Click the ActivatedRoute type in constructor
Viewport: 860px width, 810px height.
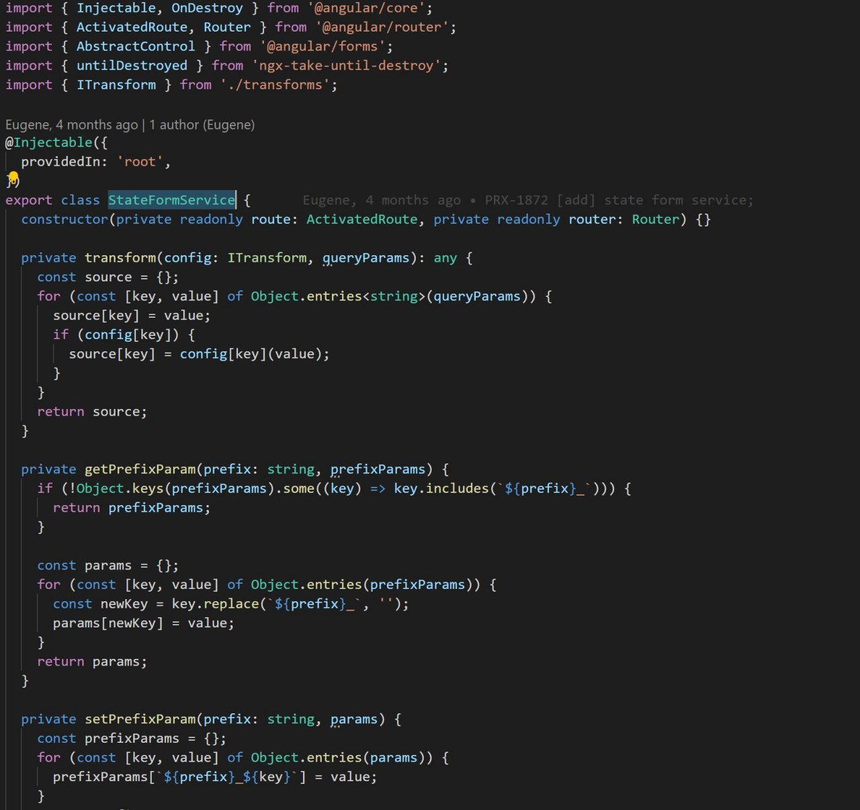[x=362, y=220]
